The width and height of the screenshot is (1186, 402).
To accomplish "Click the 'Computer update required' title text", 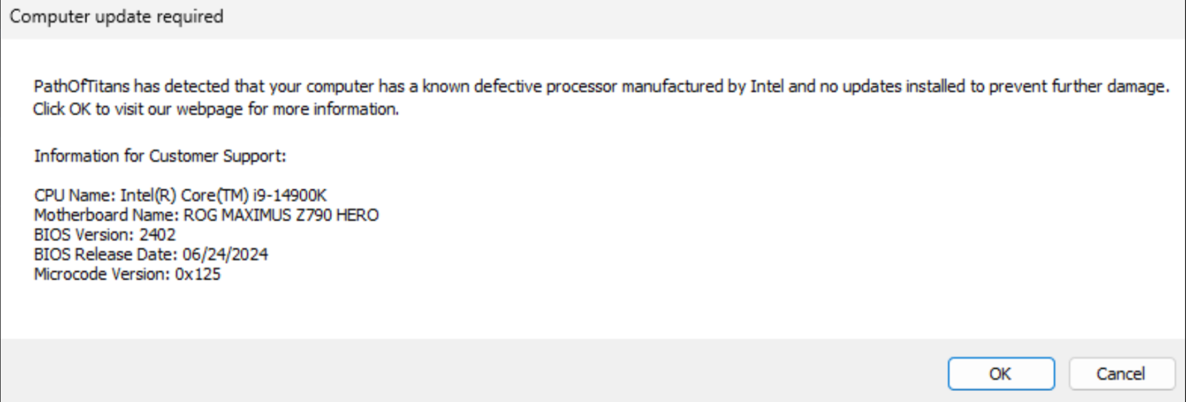I will (116, 16).
